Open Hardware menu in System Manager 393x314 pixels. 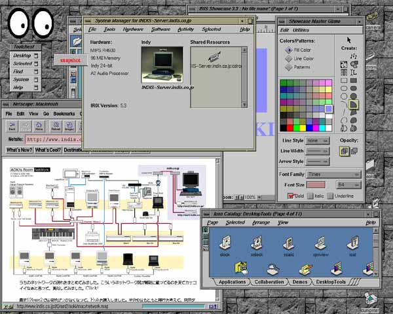pyautogui.click(x=133, y=29)
